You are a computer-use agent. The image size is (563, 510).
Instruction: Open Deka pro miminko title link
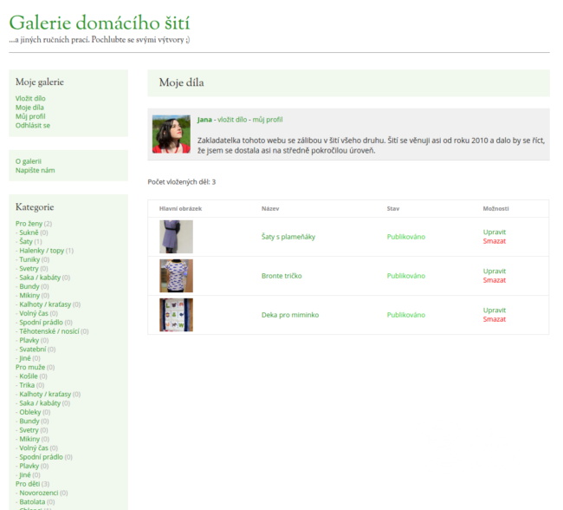(x=290, y=315)
